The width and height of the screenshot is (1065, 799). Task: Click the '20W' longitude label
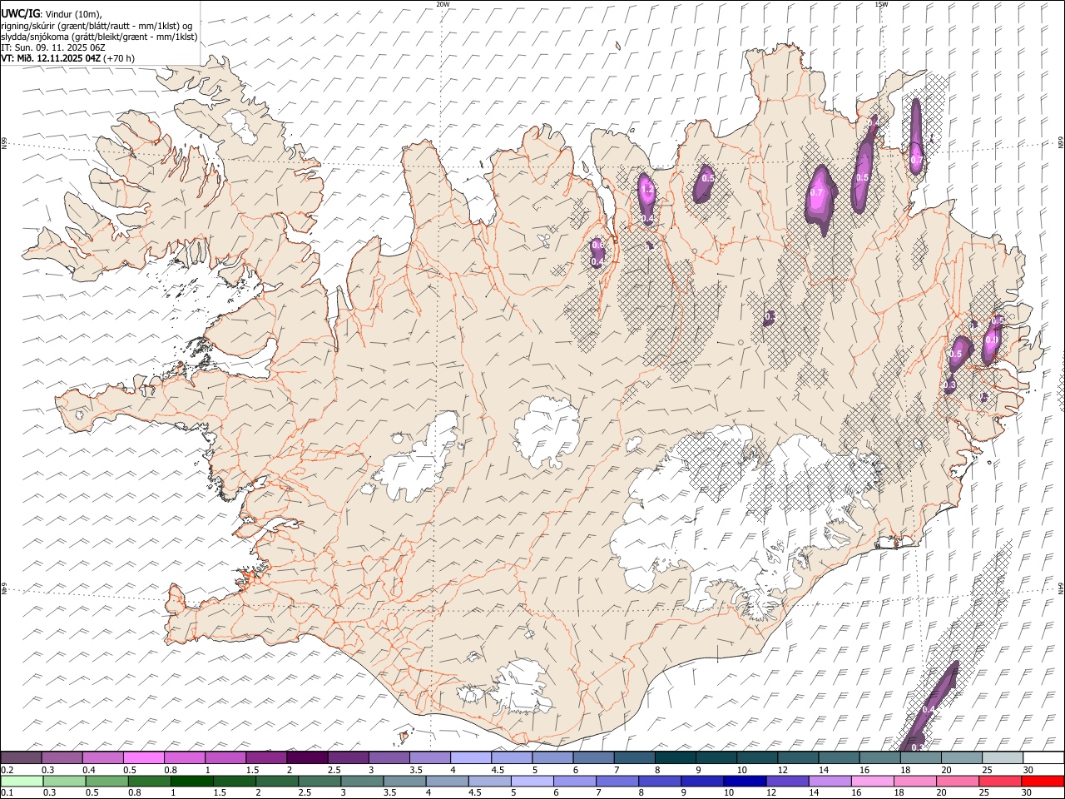click(443, 4)
